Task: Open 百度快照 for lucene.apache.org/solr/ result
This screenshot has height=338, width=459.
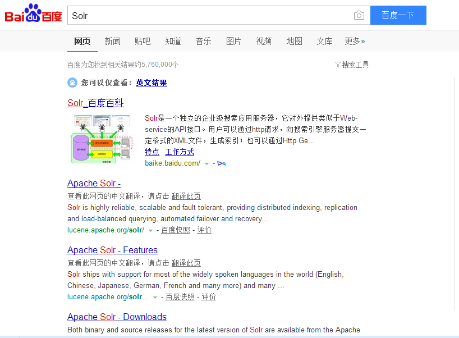Action: click(176, 230)
